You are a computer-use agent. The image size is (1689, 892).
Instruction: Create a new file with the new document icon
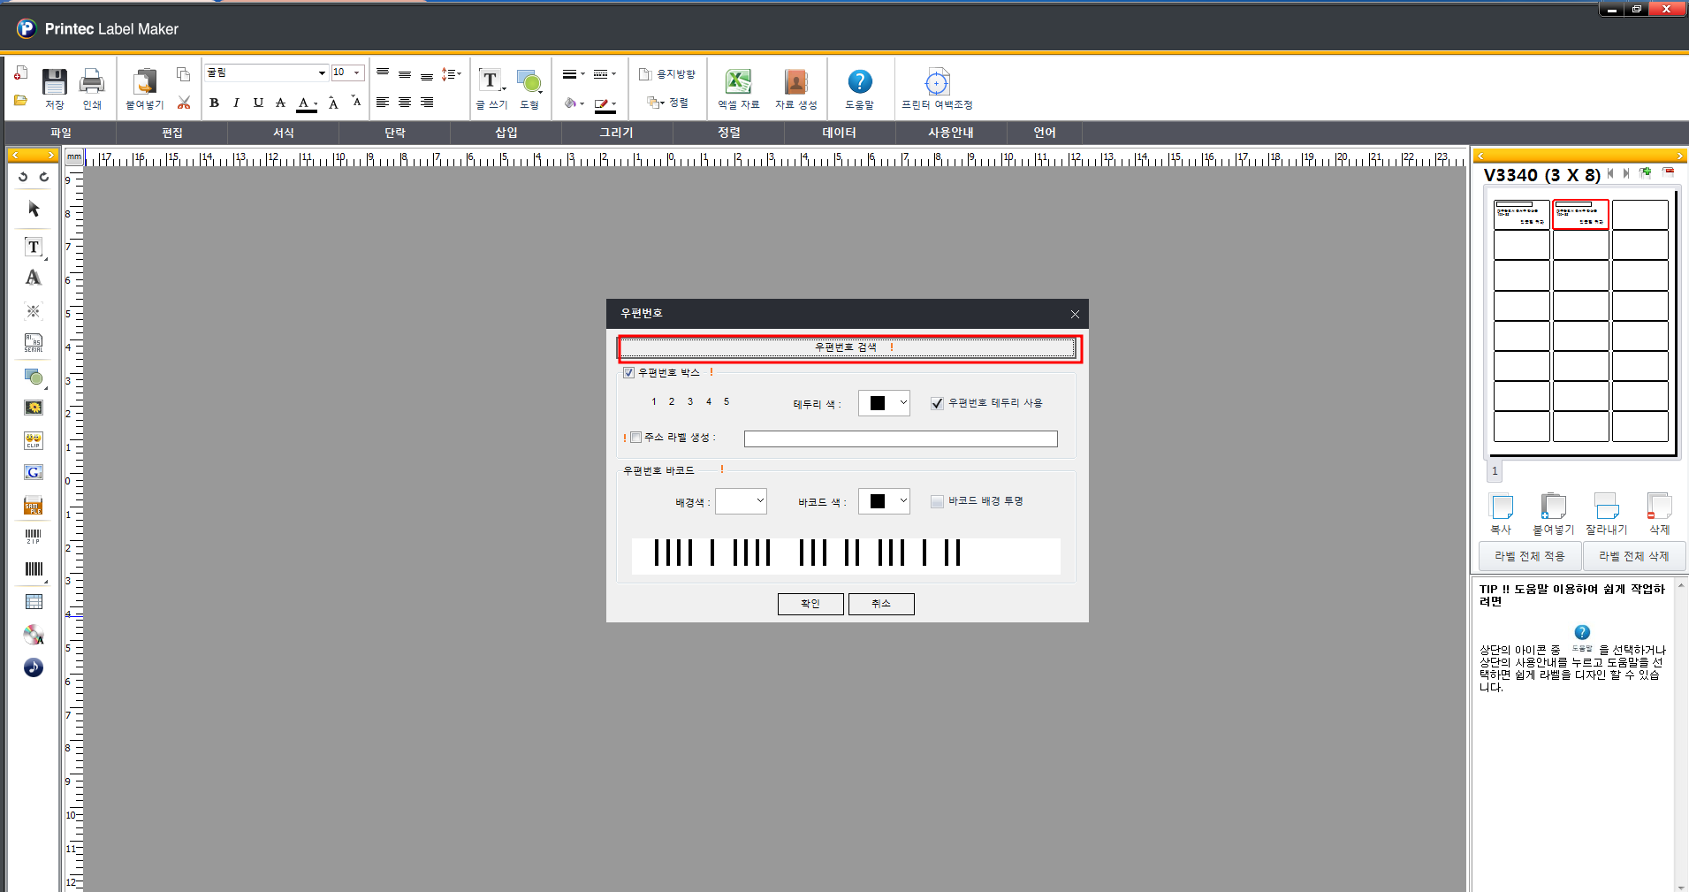tap(20, 73)
